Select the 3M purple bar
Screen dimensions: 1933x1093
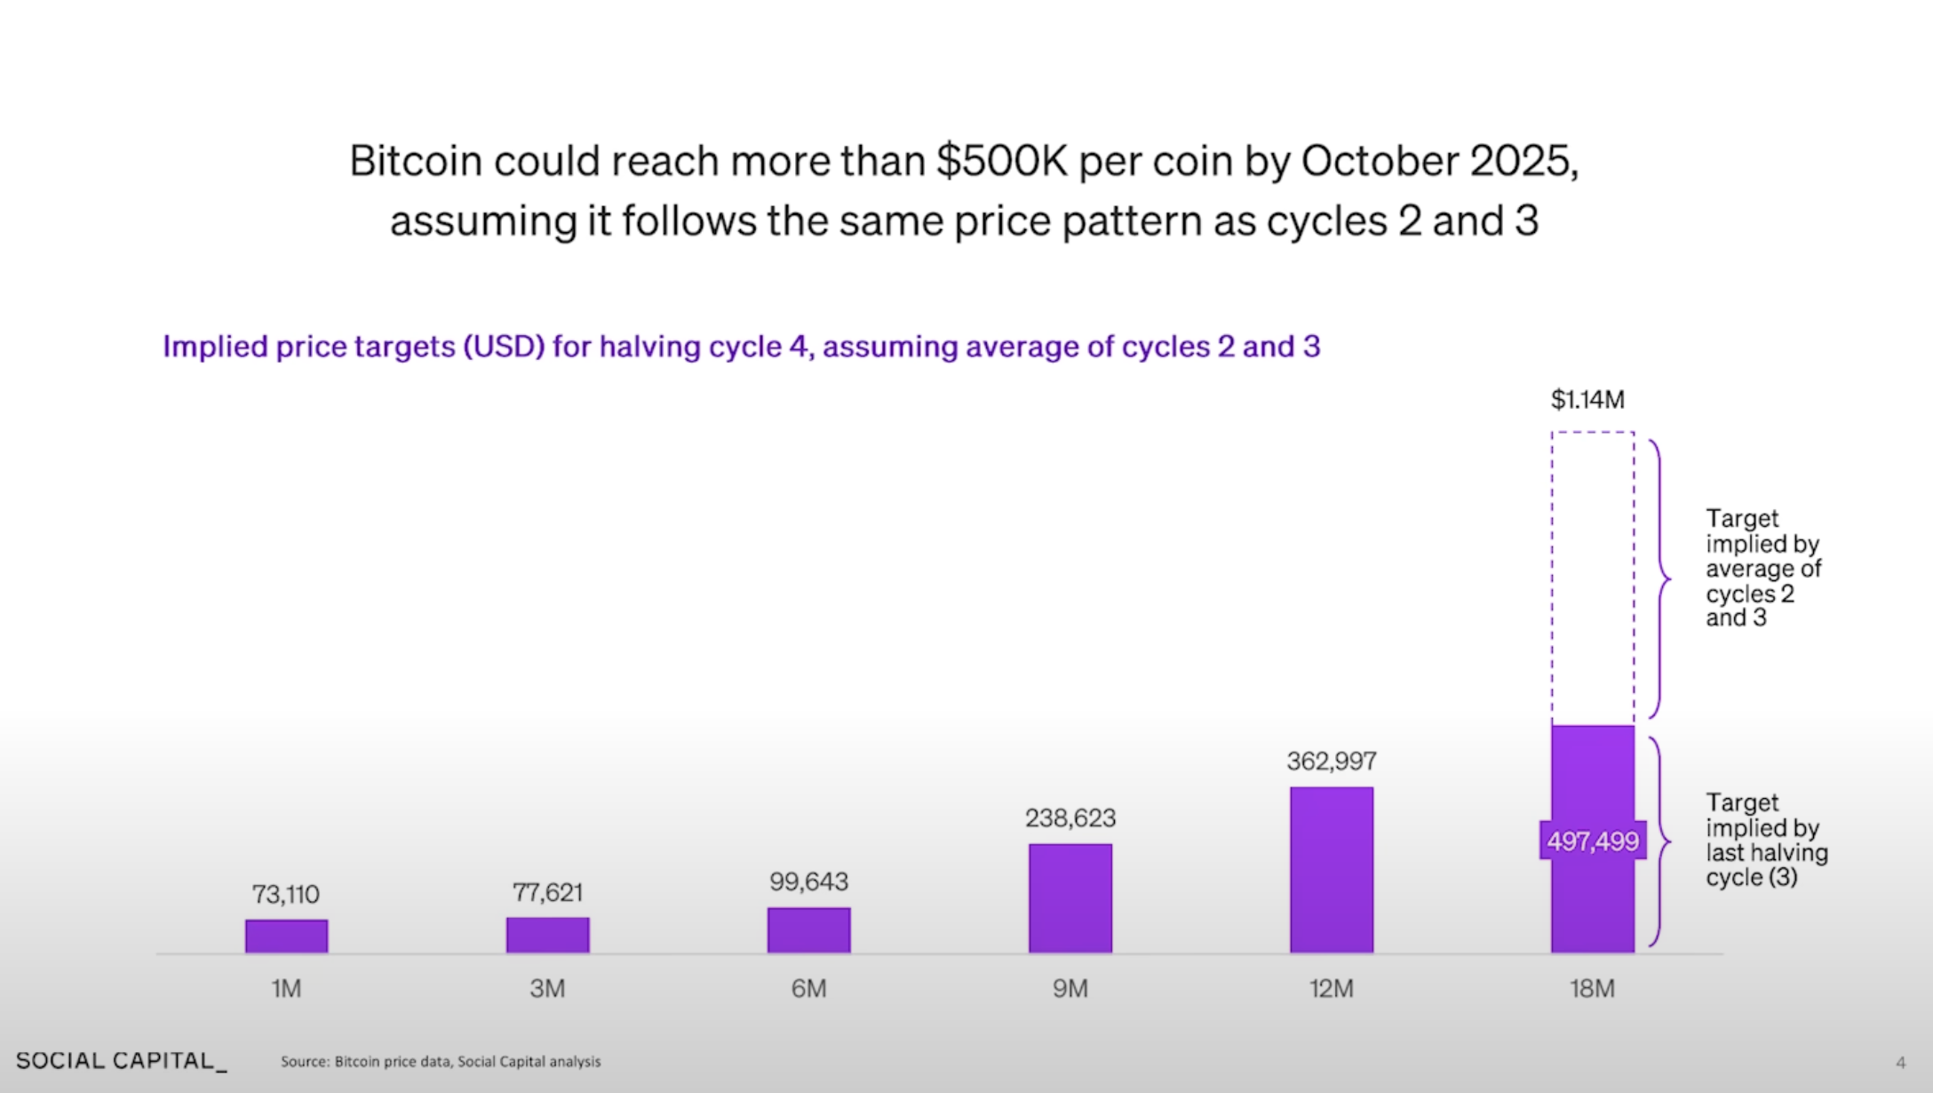coord(547,935)
